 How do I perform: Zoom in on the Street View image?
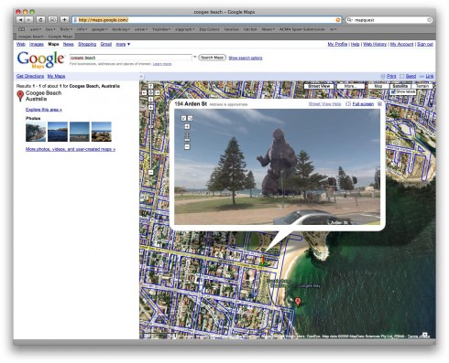(x=187, y=126)
